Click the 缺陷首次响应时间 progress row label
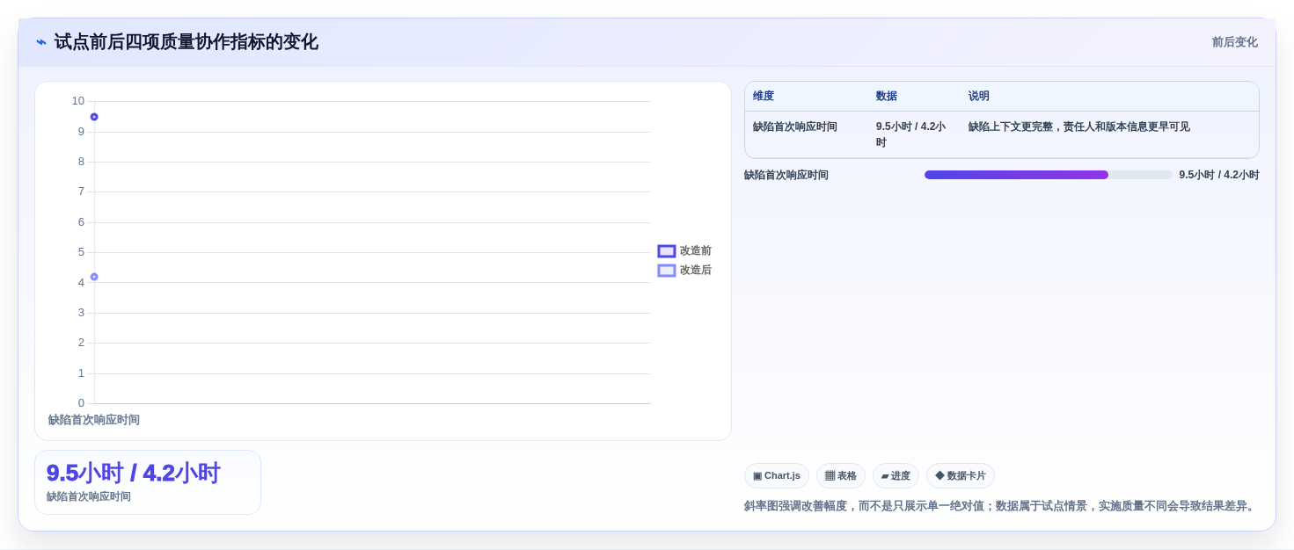This screenshot has width=1294, height=550. tap(786, 175)
